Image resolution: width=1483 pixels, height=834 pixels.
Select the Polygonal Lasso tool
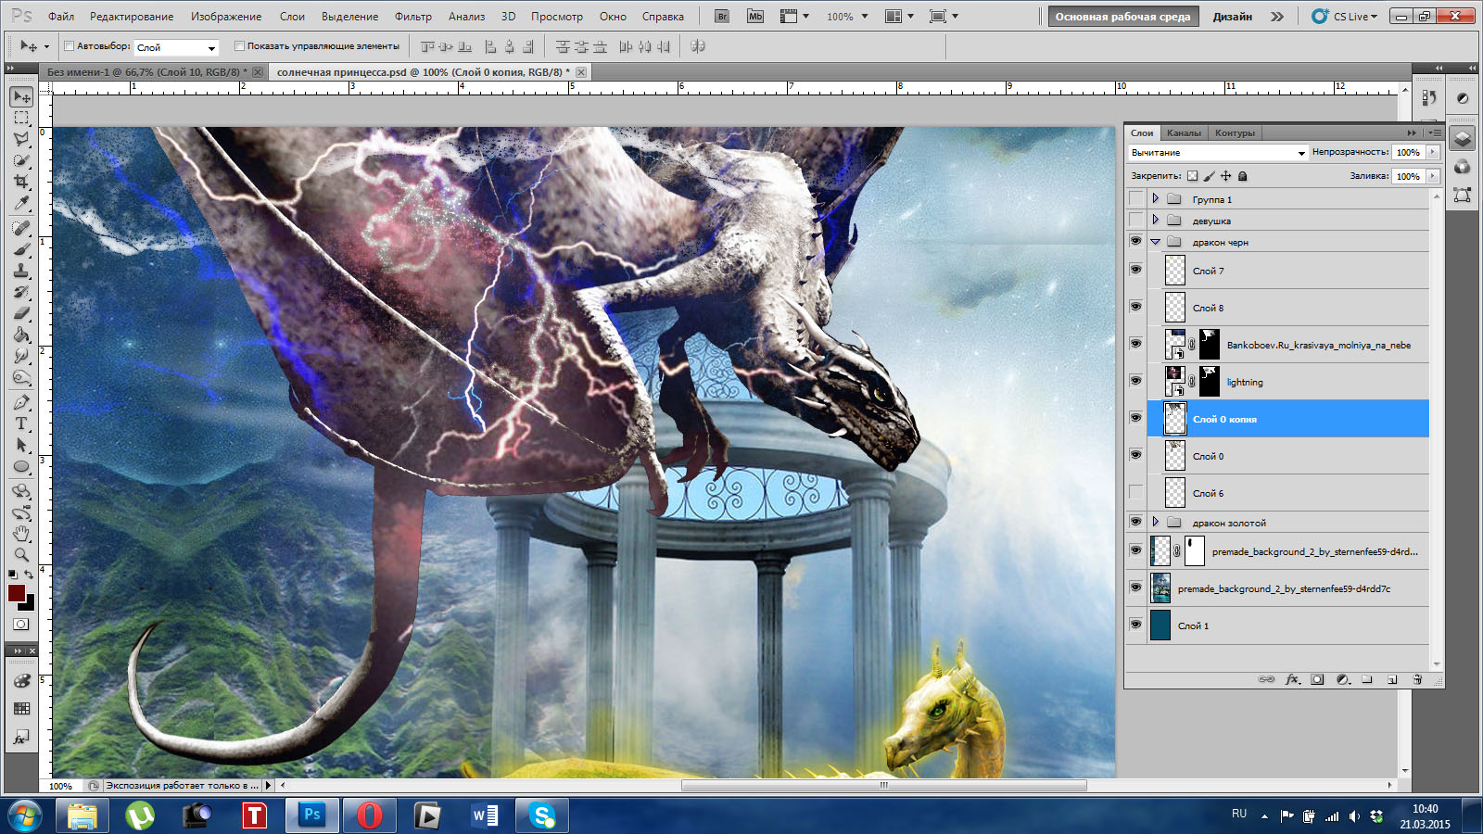21,139
